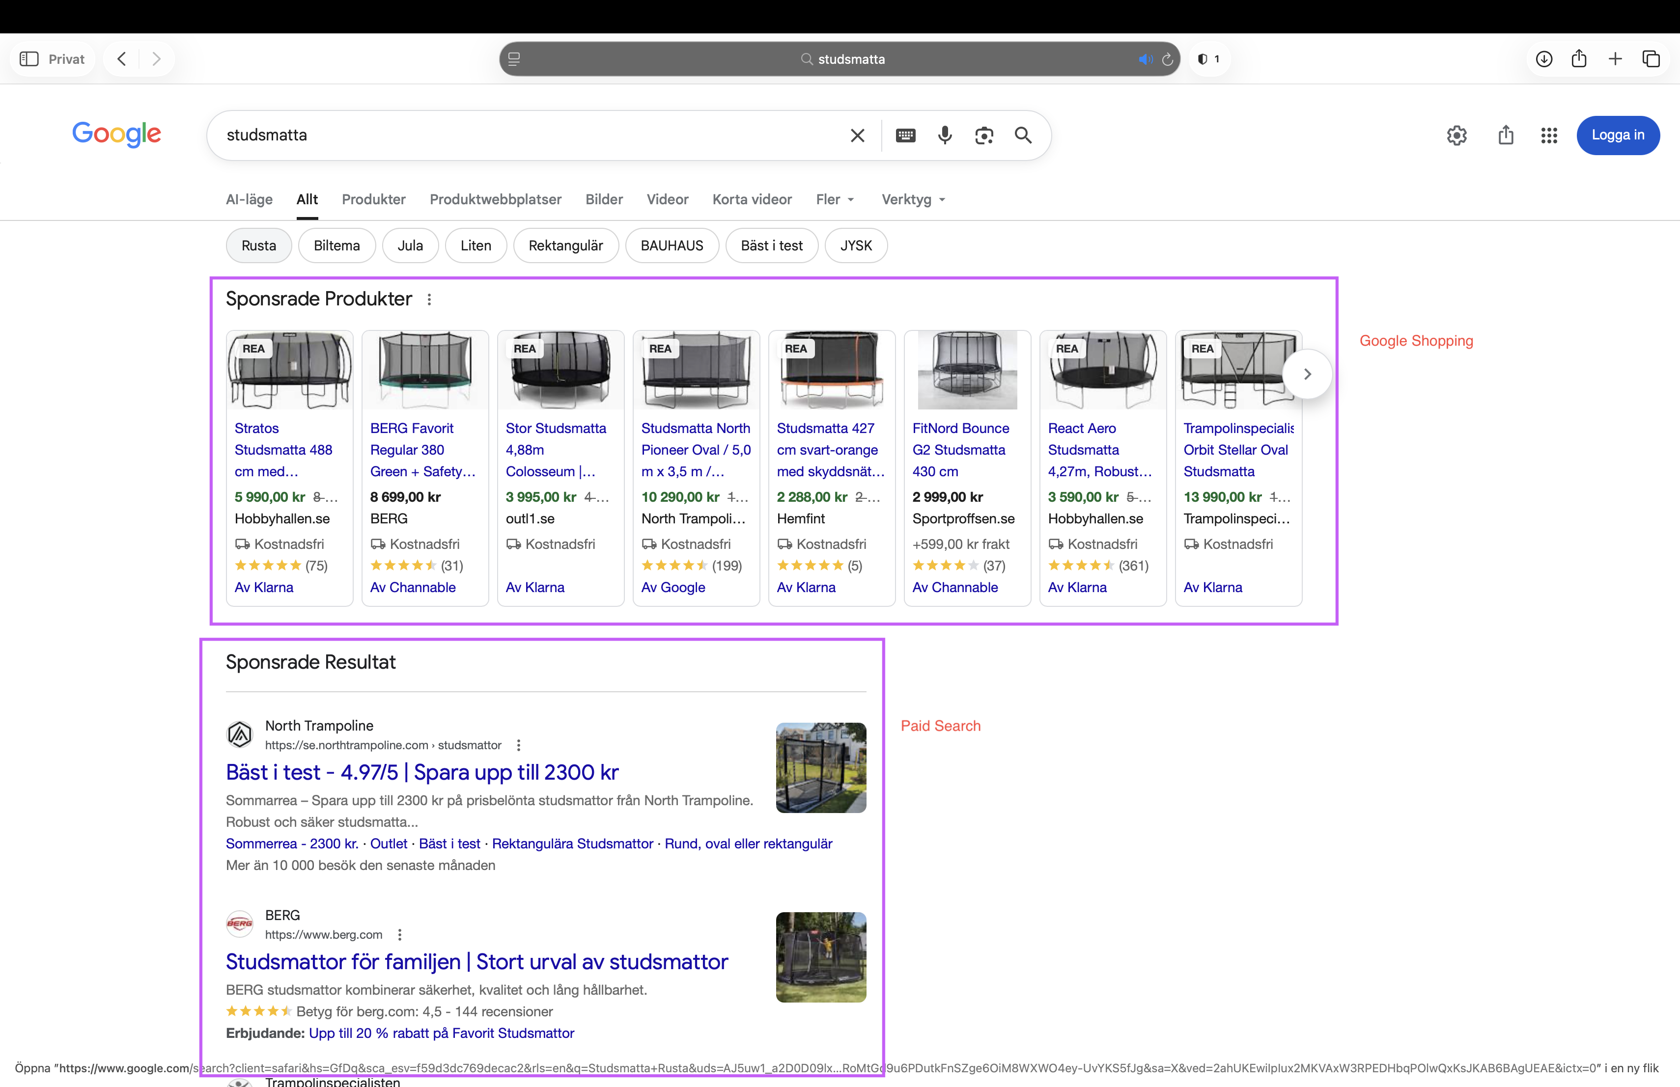Show next sponsored products with the arrow
This screenshot has height=1087, width=1680.
[x=1307, y=374]
